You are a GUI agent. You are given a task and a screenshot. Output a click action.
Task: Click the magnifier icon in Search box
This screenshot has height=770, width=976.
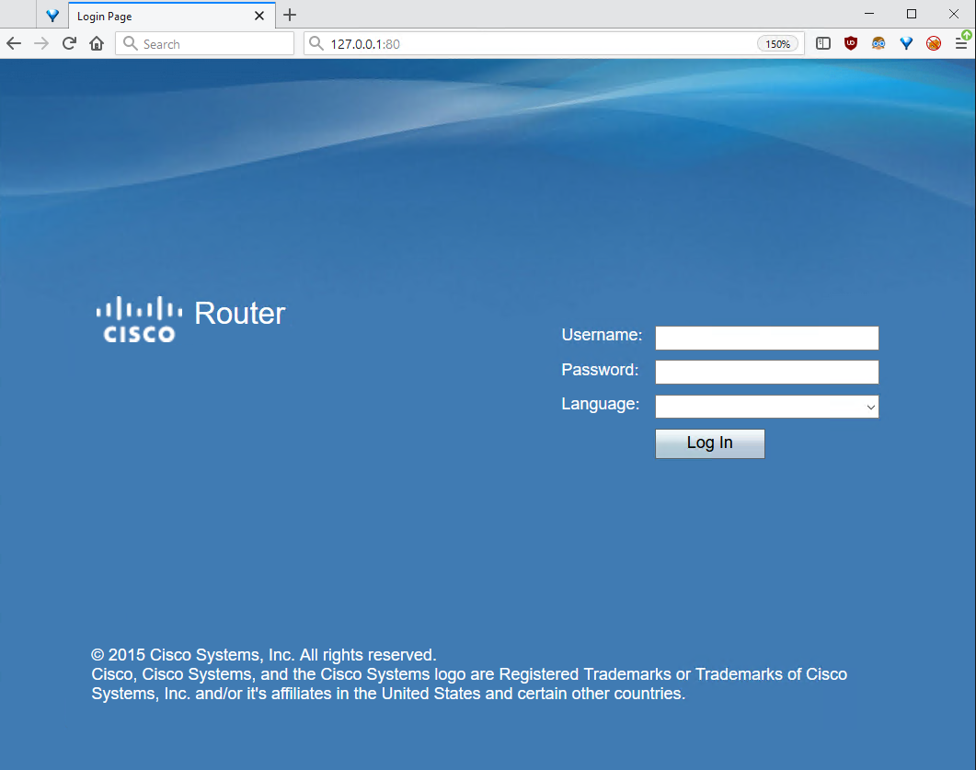pyautogui.click(x=130, y=43)
